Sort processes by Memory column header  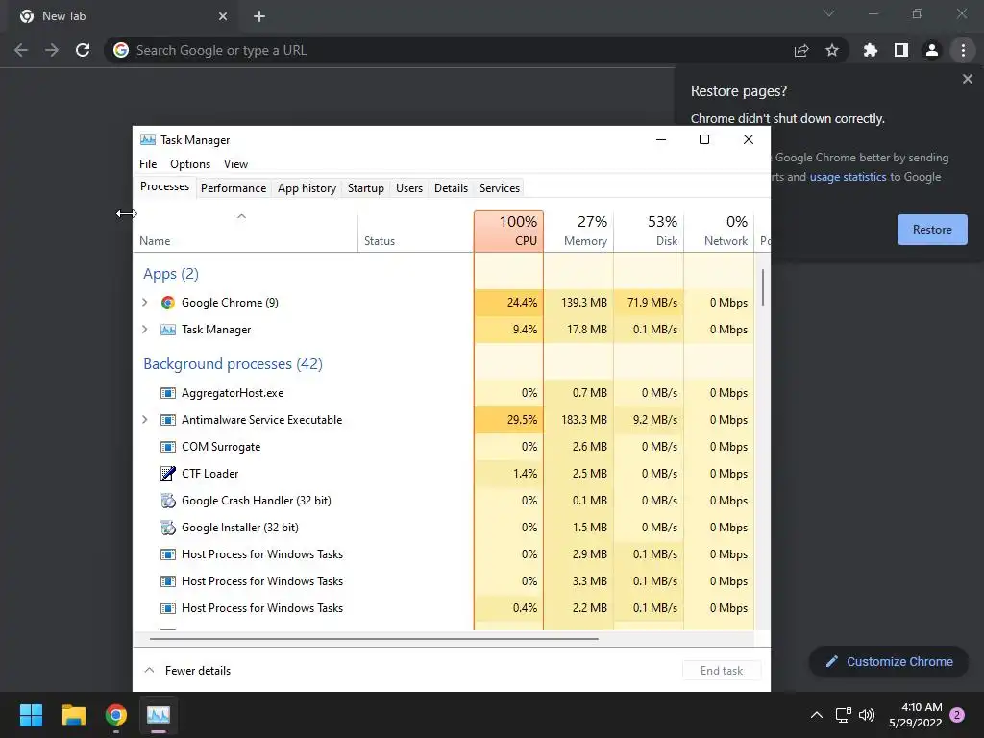click(578, 232)
